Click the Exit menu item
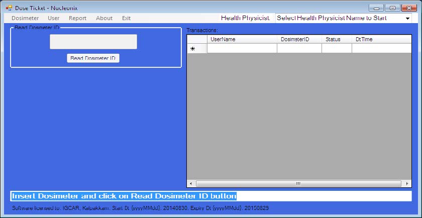This screenshot has width=422, height=218. (x=126, y=18)
